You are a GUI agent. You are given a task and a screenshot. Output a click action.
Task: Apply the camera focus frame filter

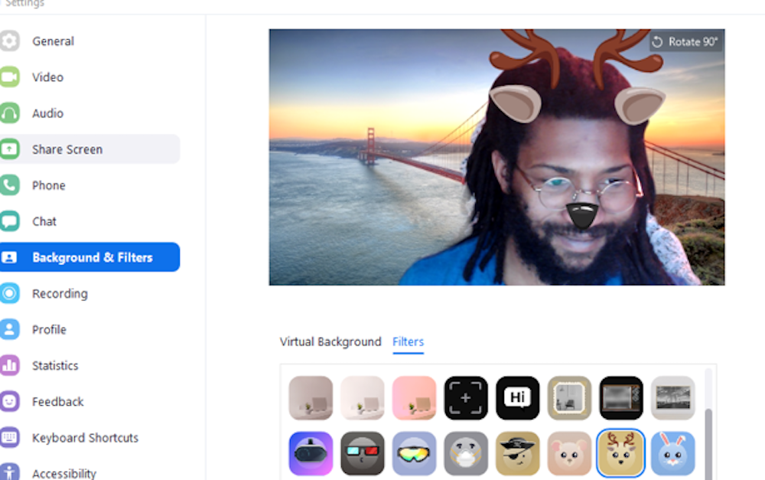point(466,398)
